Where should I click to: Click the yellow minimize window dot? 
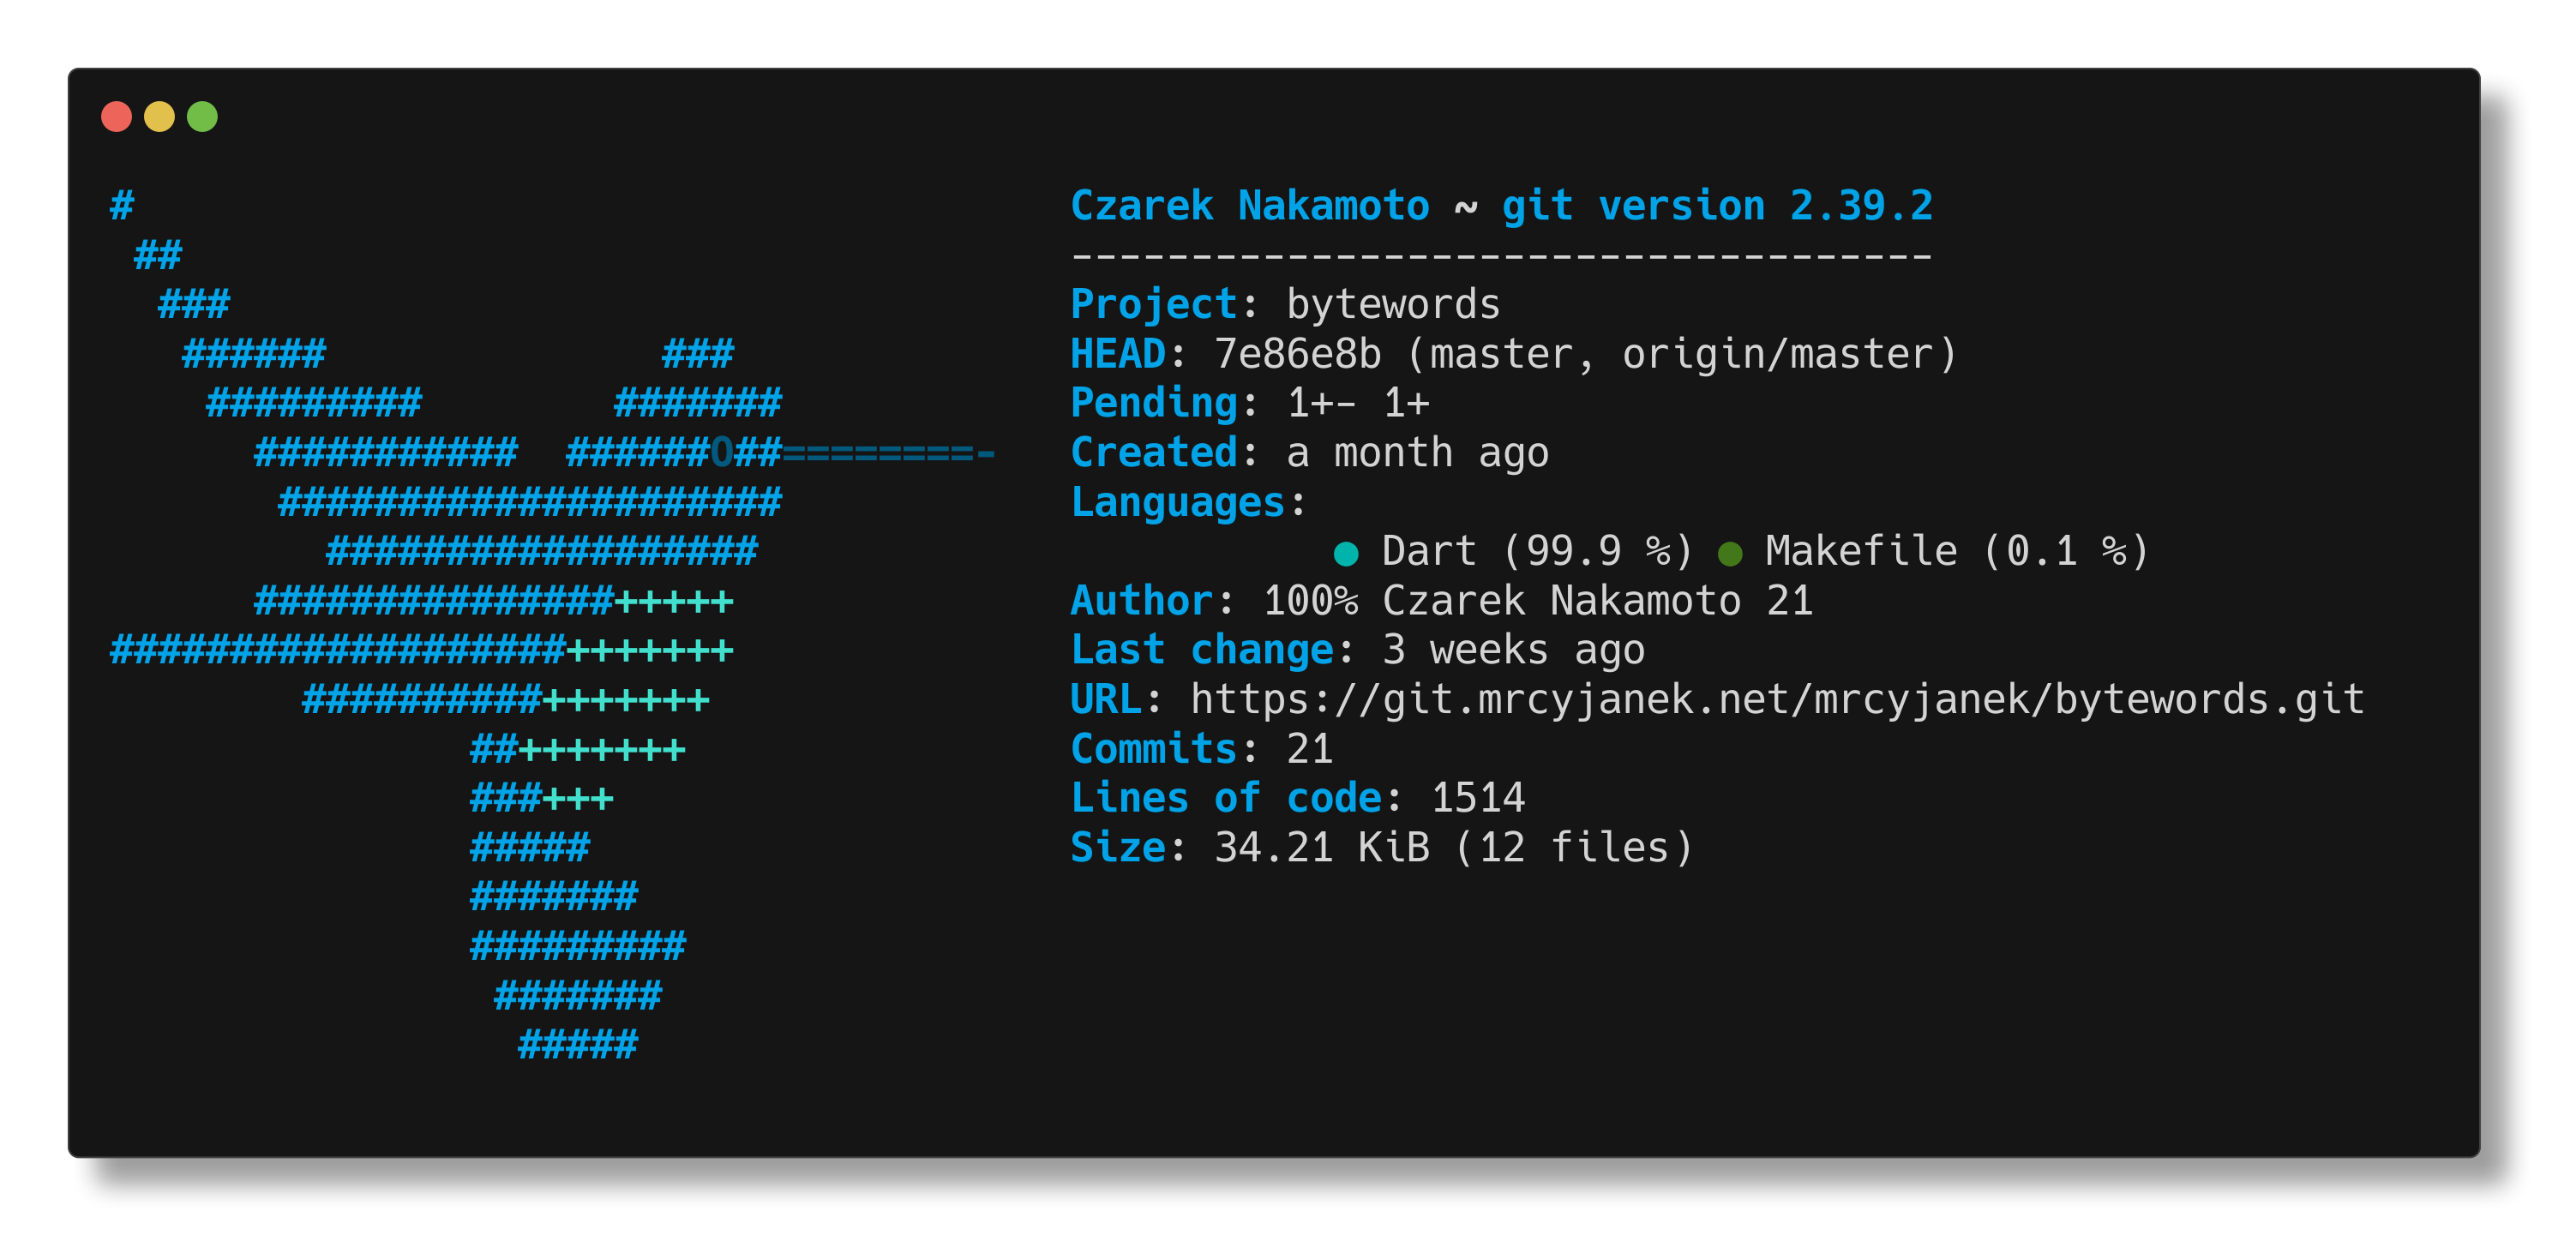pyautogui.click(x=160, y=117)
